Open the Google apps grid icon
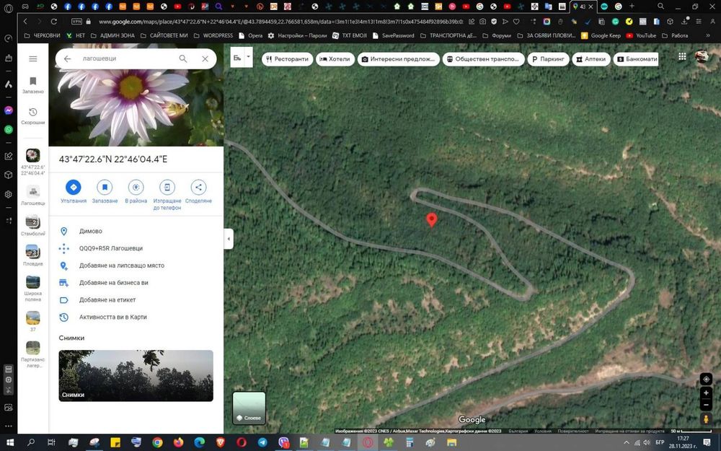 682,56
